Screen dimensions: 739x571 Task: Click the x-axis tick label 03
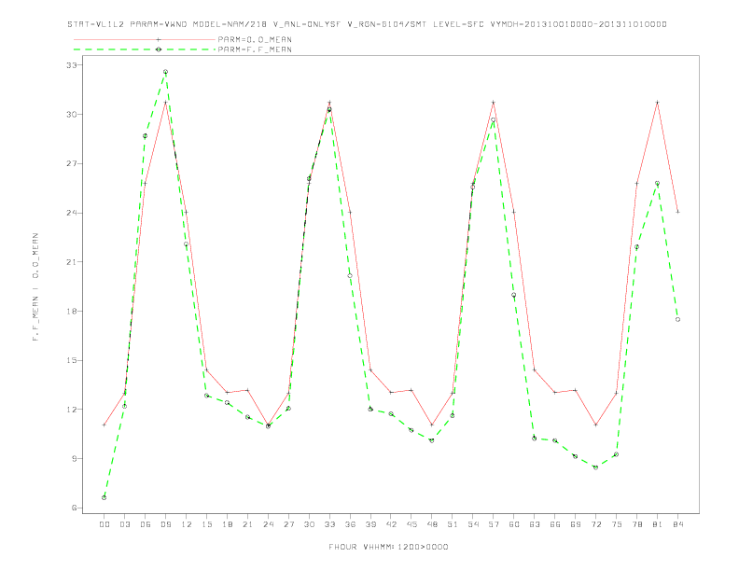[x=124, y=524]
